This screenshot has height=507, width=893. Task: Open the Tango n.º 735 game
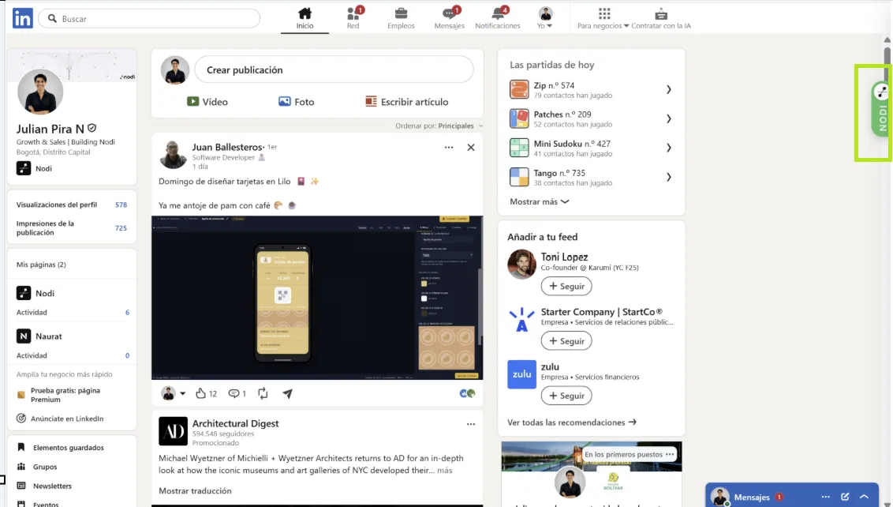pyautogui.click(x=591, y=178)
